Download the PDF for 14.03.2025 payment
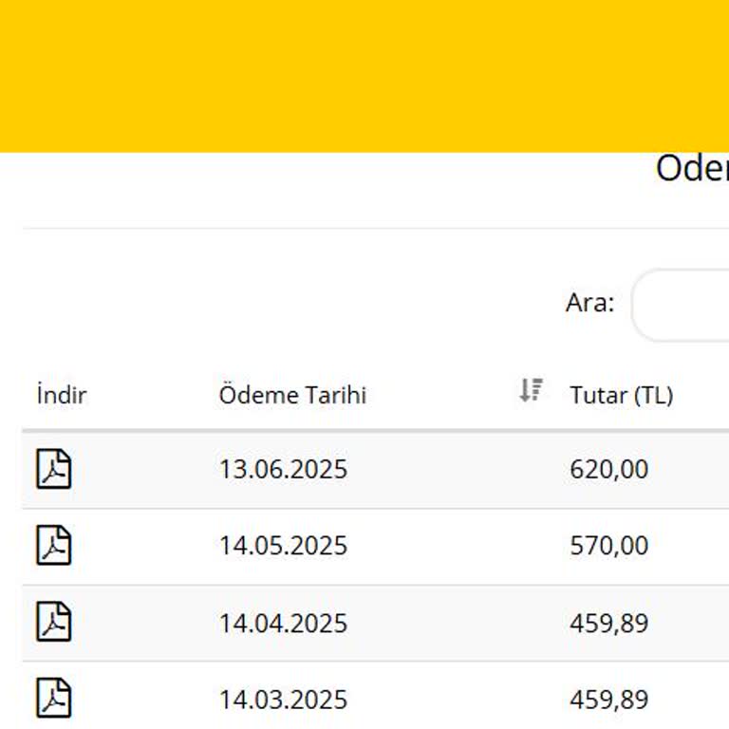This screenshot has height=729, width=729. [54, 698]
